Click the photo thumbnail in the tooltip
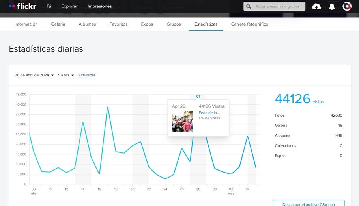 tap(182, 121)
